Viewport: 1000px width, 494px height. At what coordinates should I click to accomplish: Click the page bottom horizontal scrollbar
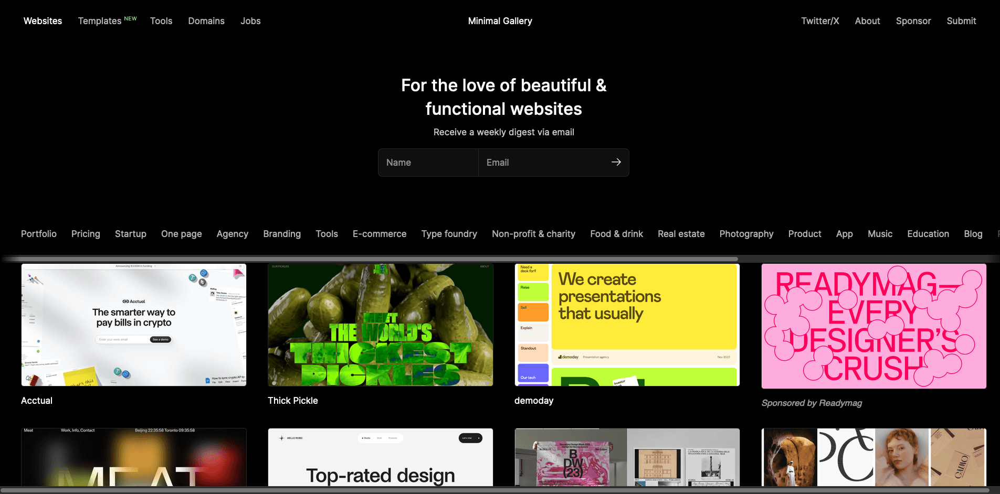pos(494,490)
